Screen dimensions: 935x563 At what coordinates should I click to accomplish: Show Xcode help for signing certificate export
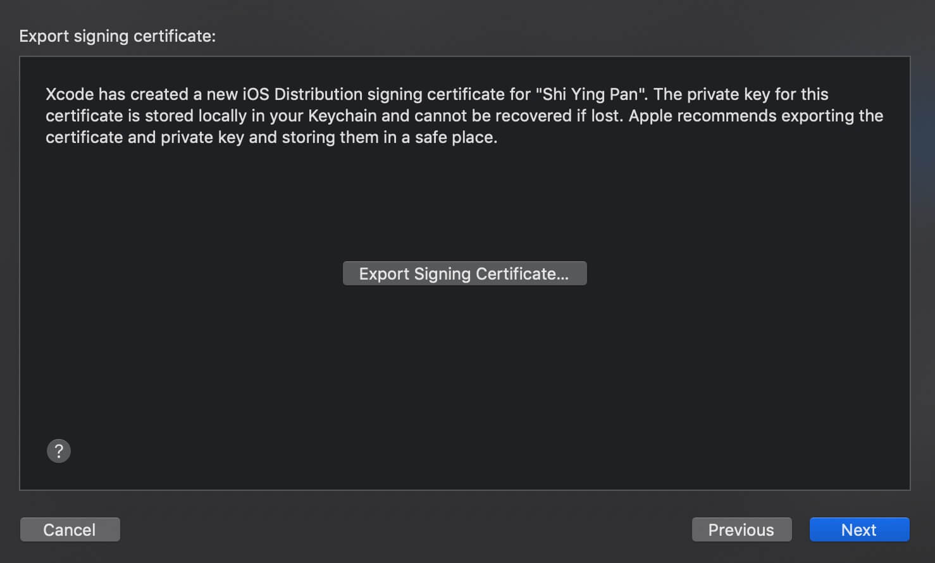59,451
